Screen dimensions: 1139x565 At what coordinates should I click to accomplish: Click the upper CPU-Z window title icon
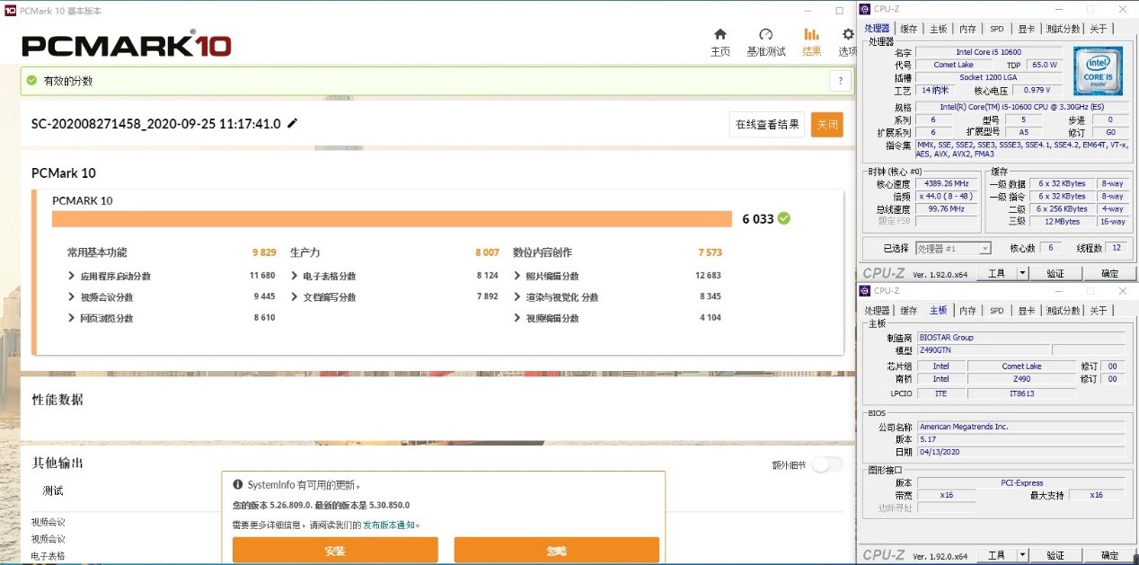pos(865,9)
